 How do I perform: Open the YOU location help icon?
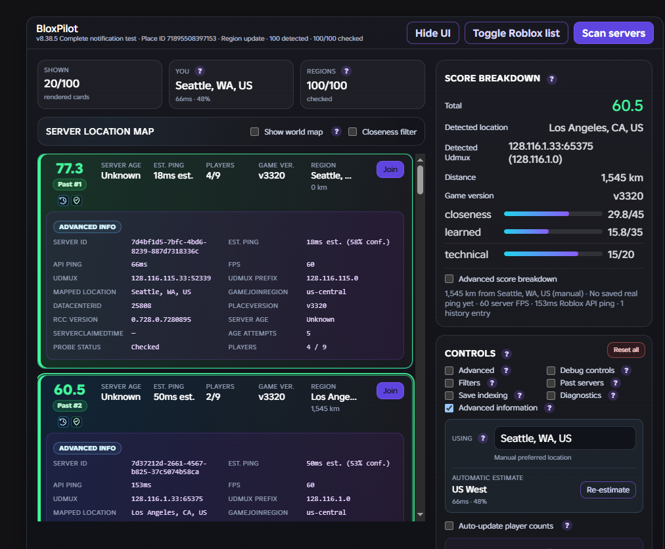tap(200, 71)
